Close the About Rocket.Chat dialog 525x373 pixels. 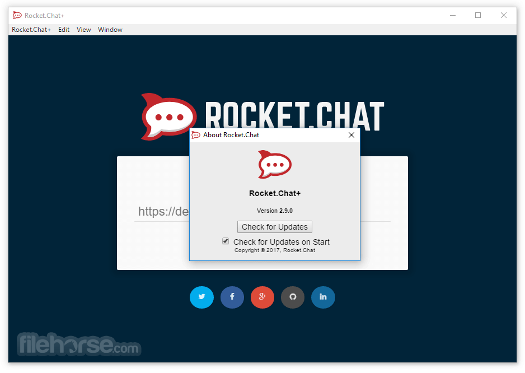coord(351,135)
